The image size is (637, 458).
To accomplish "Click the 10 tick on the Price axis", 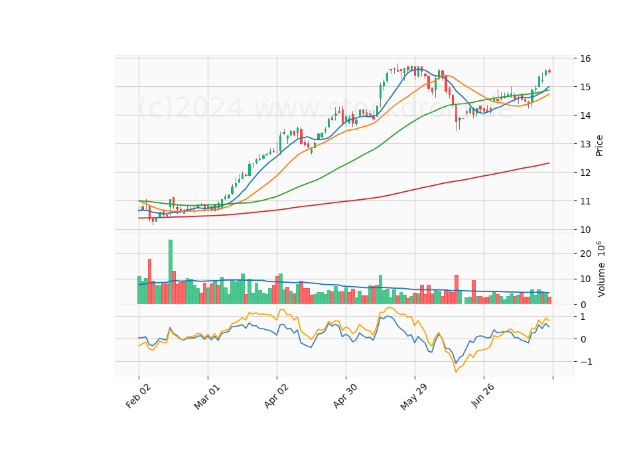I will coord(585,230).
